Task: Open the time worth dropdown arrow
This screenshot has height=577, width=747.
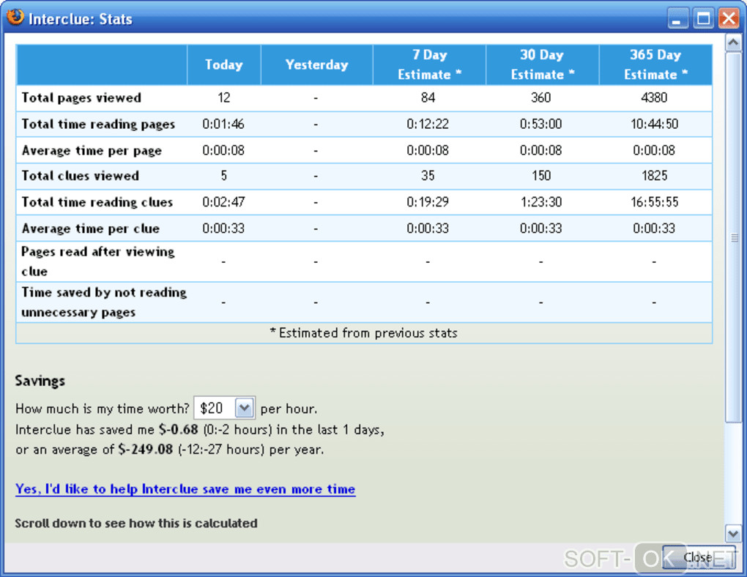Action: [245, 408]
